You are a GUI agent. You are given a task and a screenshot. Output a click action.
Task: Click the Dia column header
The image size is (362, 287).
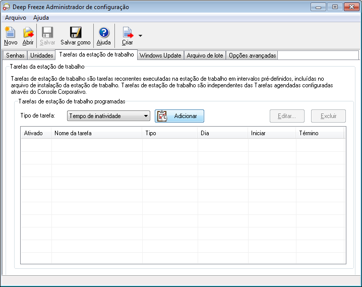point(222,133)
